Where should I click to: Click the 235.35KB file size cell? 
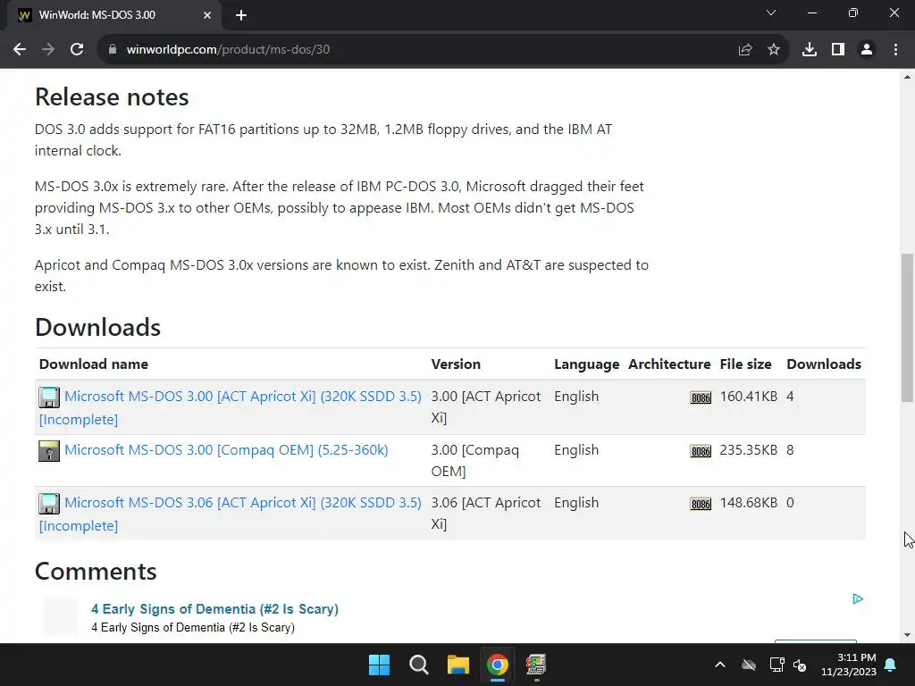[x=748, y=450]
